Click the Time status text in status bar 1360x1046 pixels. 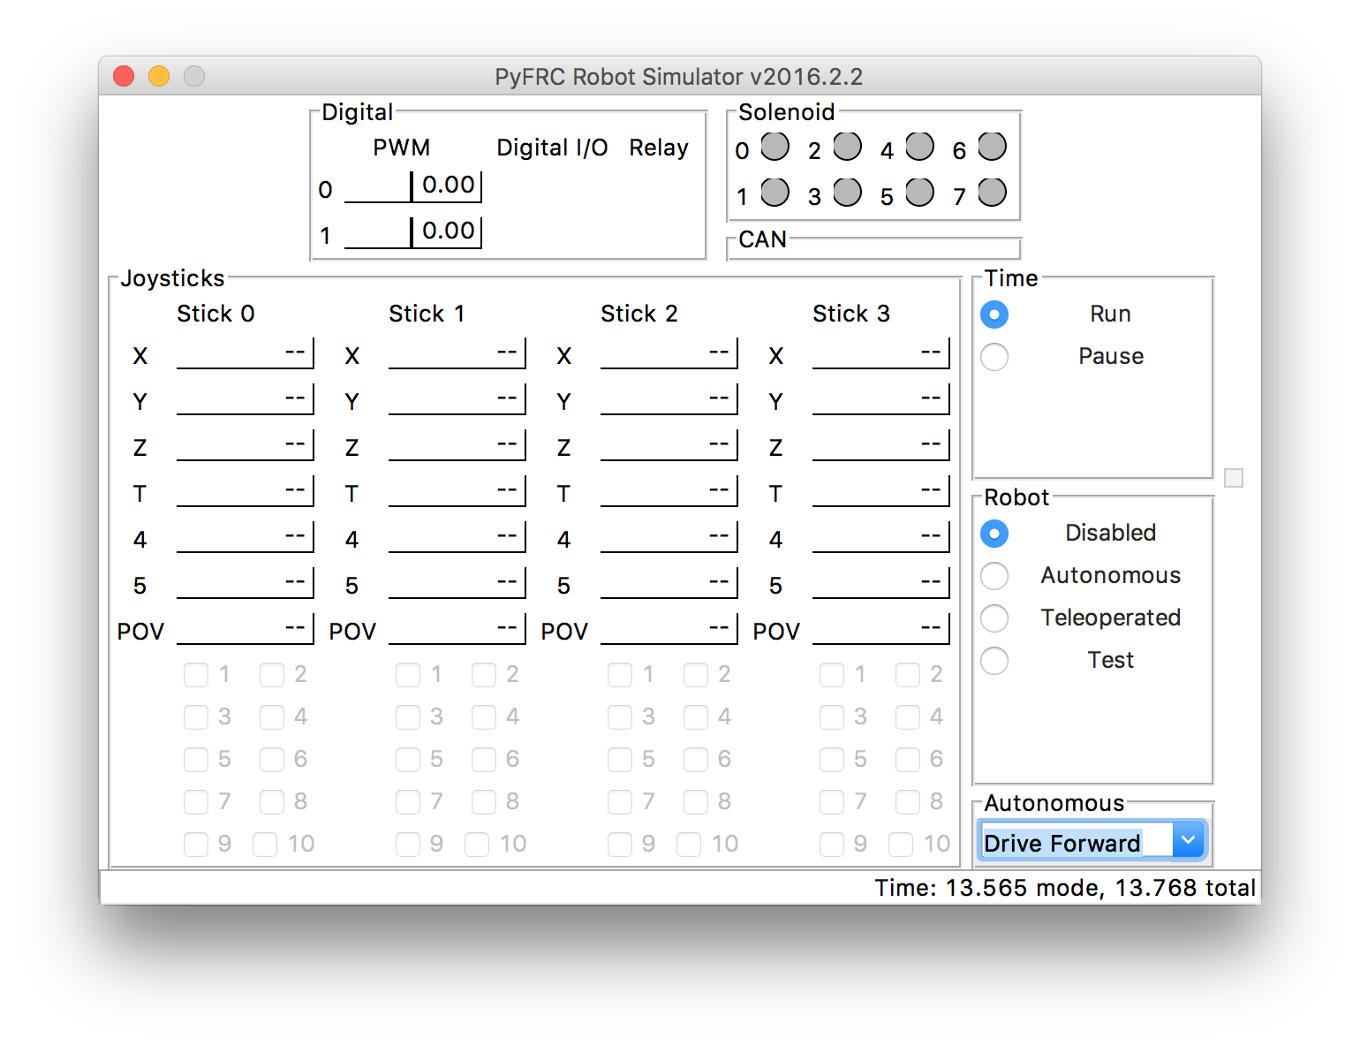(1065, 888)
